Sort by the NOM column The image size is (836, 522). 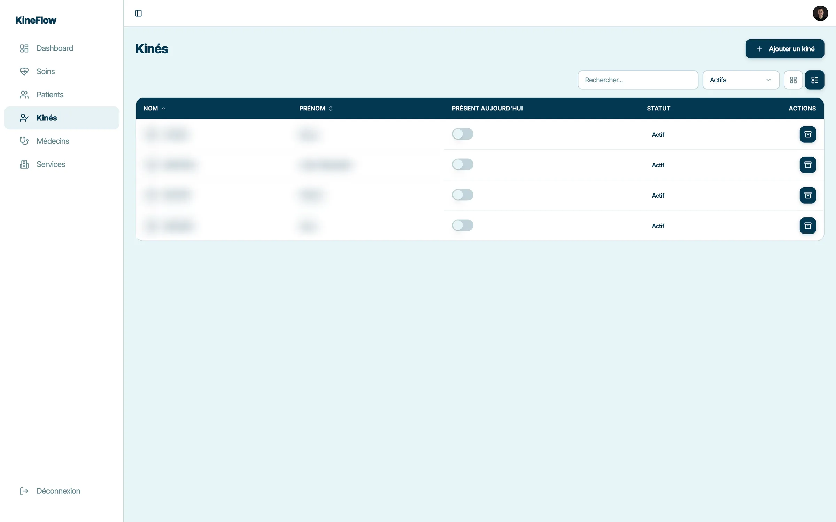pyautogui.click(x=155, y=109)
